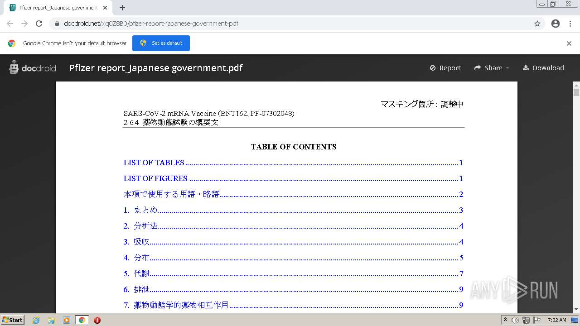Launch Internet Explorer from taskbar
Viewport: 580px width, 326px height.
pos(36,320)
